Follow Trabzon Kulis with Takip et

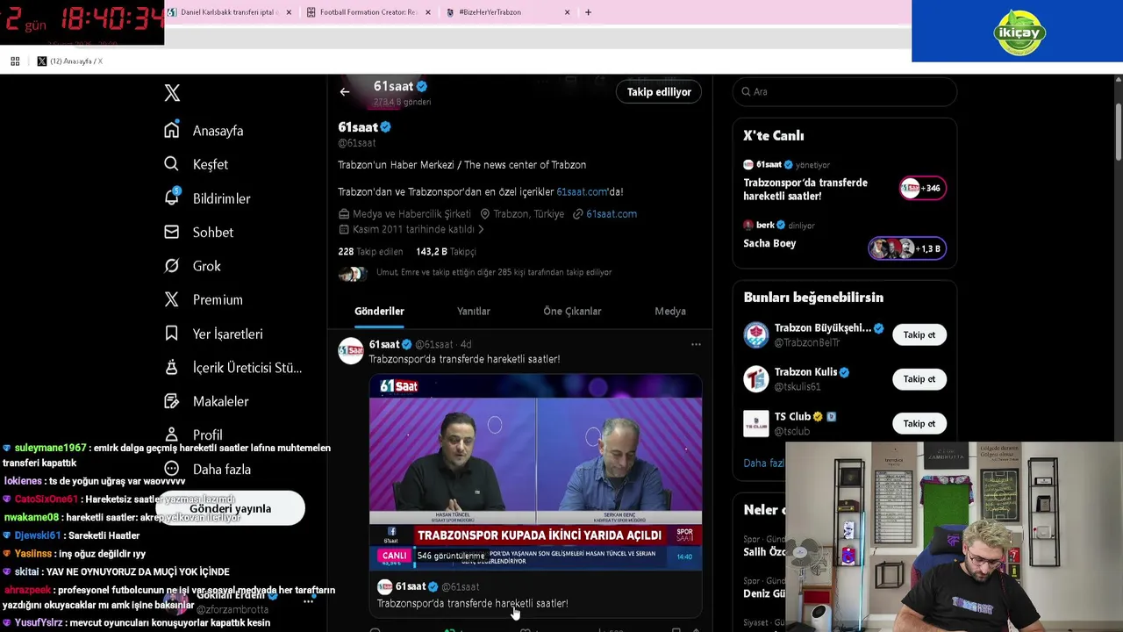(x=919, y=379)
